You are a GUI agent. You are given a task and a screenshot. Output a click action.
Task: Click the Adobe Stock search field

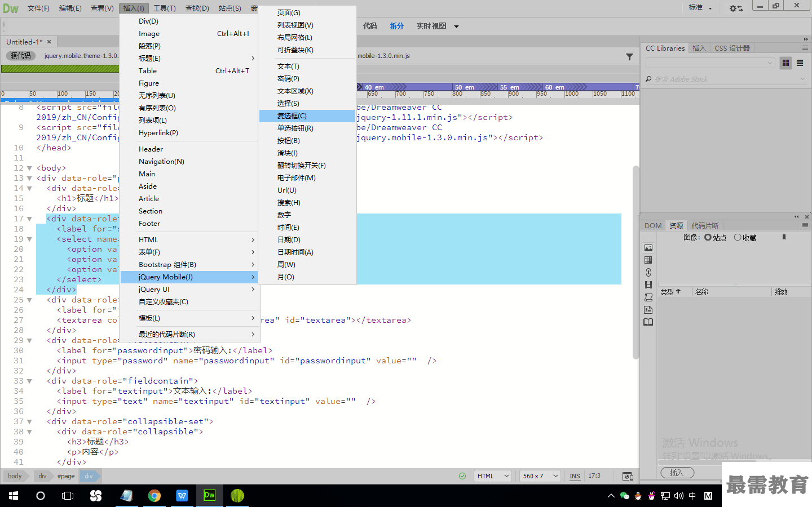click(x=725, y=79)
